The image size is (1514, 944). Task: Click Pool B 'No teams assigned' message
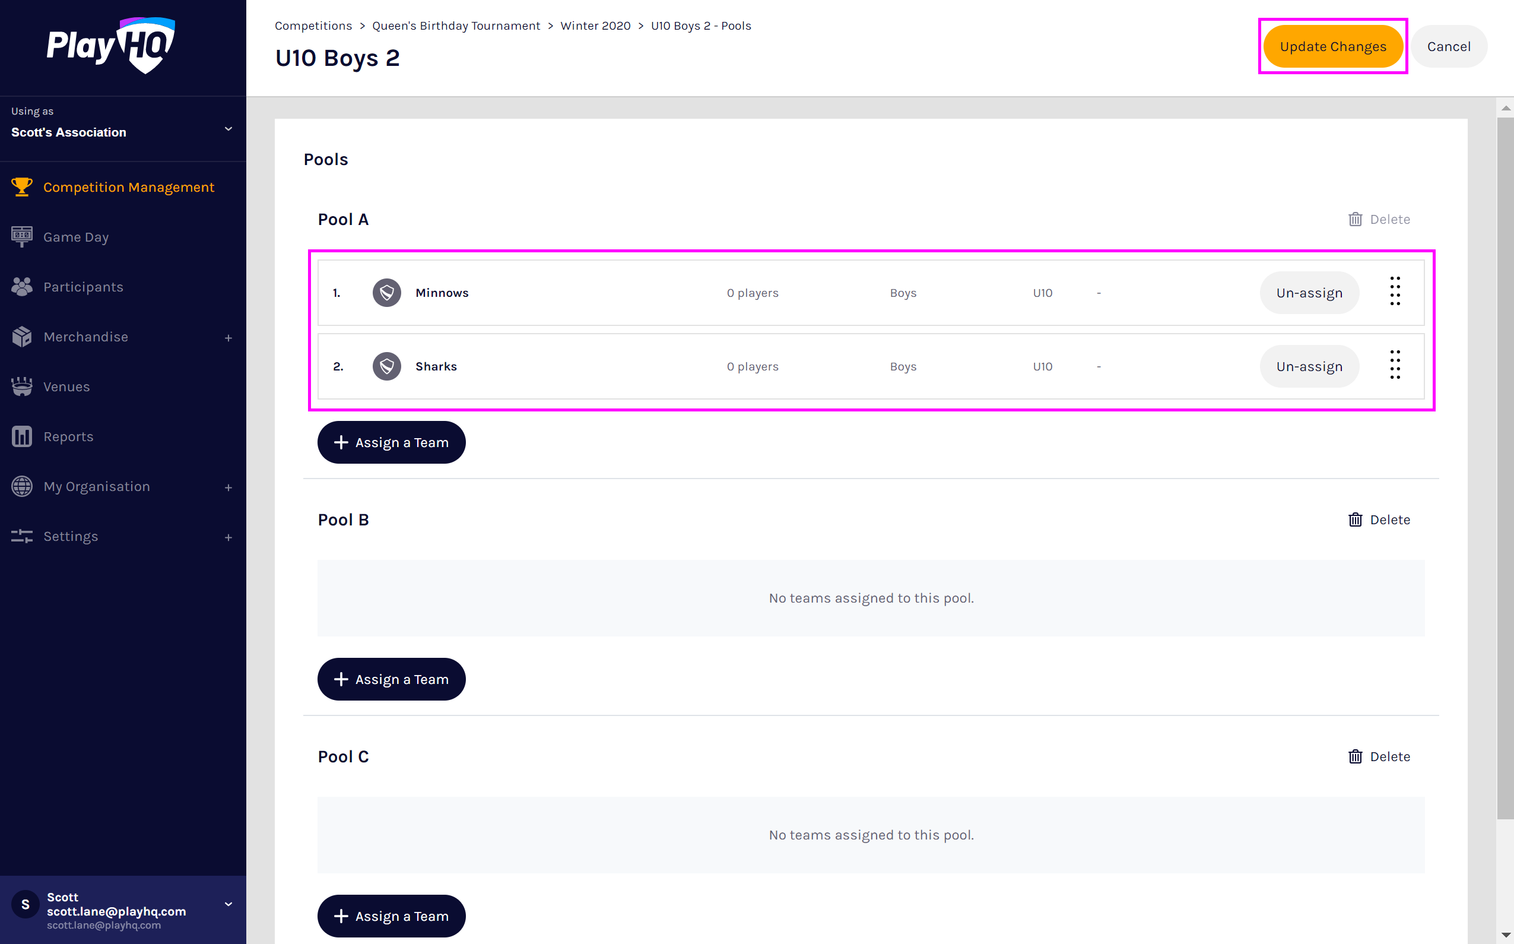(871, 598)
